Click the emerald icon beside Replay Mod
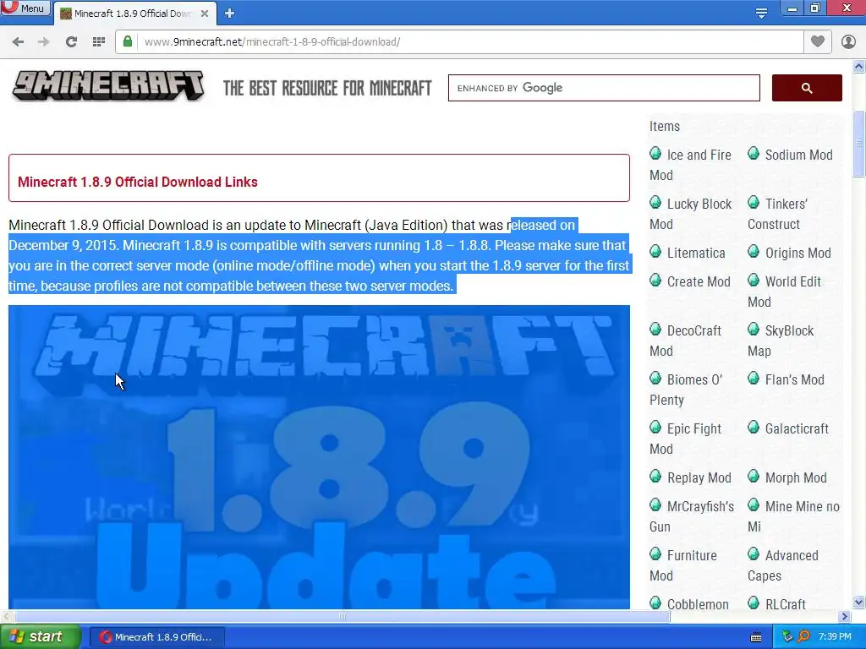 click(655, 477)
